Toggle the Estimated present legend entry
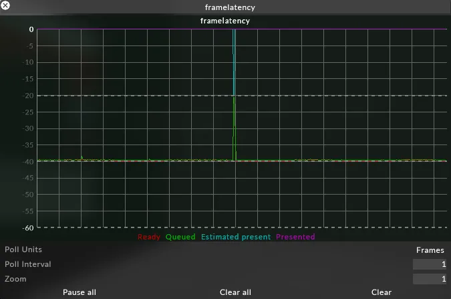The image size is (451, 299). coord(236,237)
